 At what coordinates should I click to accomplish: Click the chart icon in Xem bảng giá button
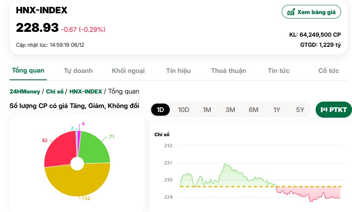pos(291,12)
